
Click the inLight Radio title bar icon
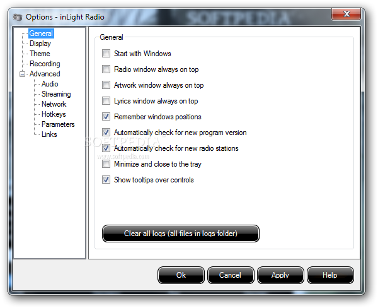pyautogui.click(x=17, y=17)
